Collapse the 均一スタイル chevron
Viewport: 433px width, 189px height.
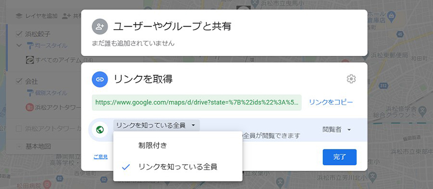(19, 45)
